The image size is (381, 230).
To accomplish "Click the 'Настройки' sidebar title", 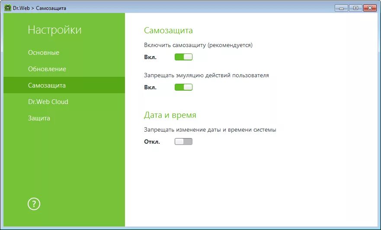I will (x=54, y=30).
